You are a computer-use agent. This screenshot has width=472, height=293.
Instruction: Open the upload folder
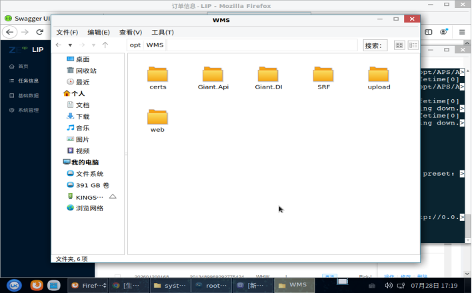(379, 78)
